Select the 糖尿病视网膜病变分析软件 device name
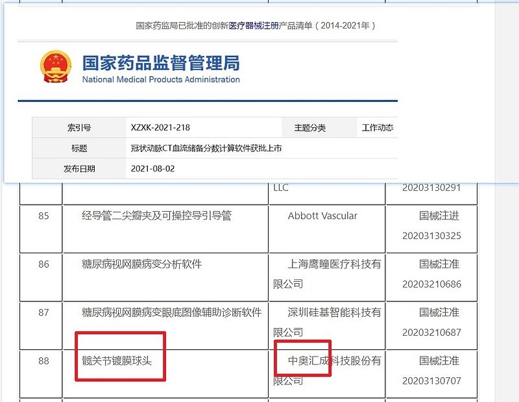Image resolution: width=519 pixels, height=402 pixels. (x=142, y=264)
